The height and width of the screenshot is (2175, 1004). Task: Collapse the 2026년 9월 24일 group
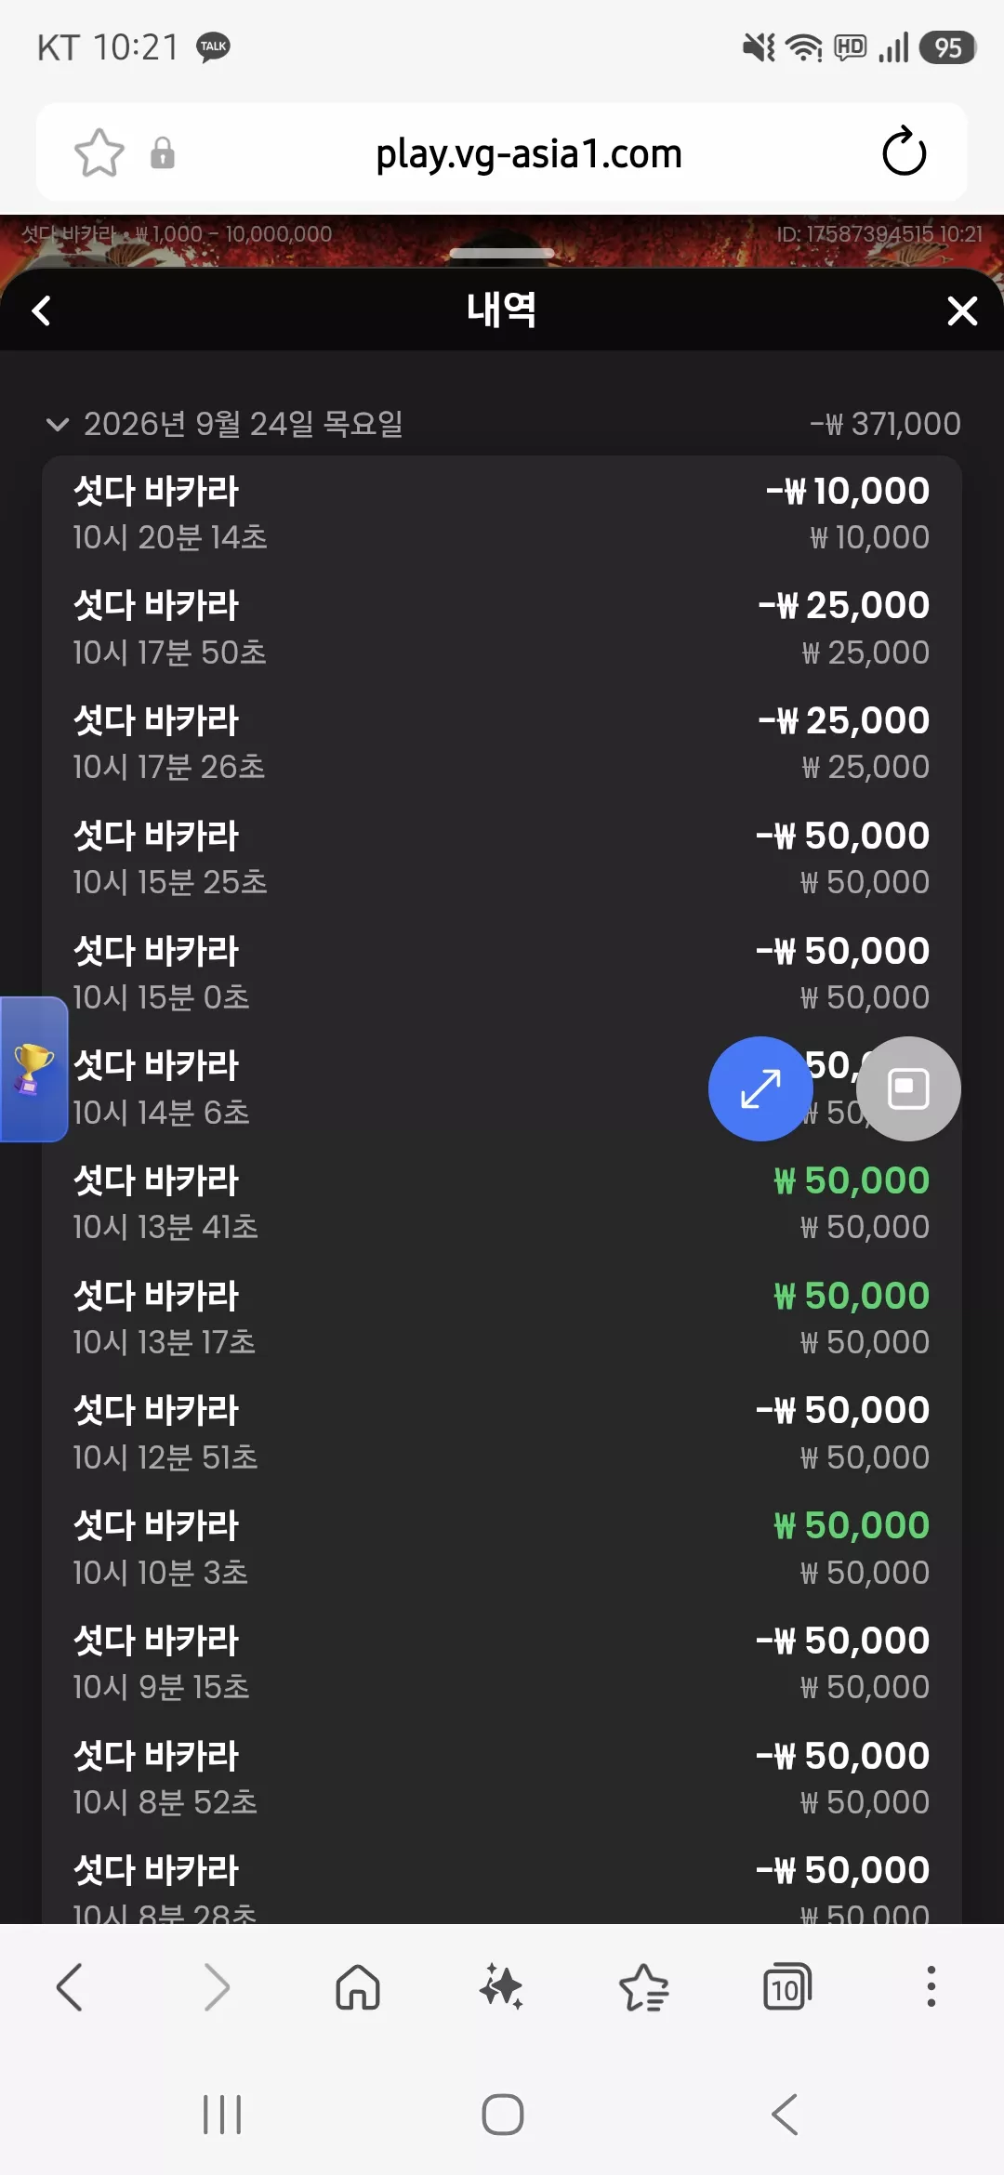pos(58,425)
